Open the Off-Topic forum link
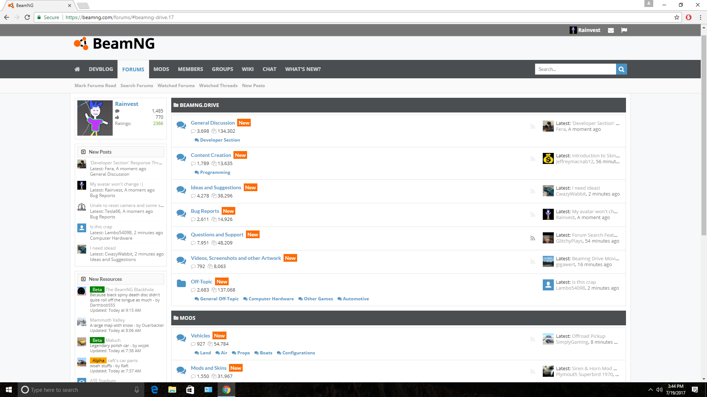The image size is (707, 397). [201, 282]
